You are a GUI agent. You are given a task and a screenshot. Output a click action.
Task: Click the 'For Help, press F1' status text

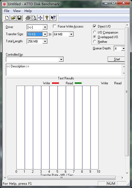pos(17,184)
